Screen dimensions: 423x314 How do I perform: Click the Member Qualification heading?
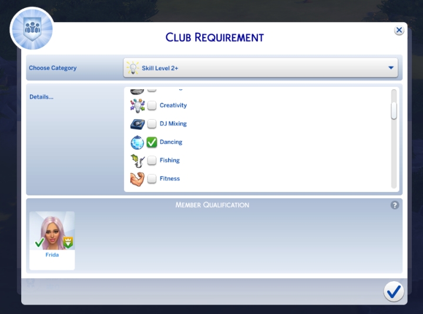click(x=212, y=205)
